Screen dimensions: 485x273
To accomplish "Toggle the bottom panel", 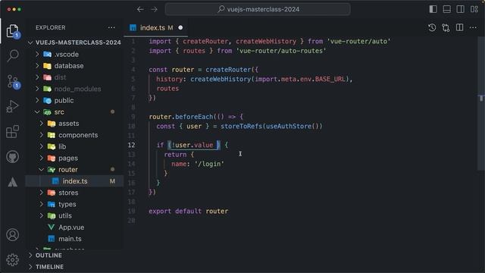I will 446,9.
